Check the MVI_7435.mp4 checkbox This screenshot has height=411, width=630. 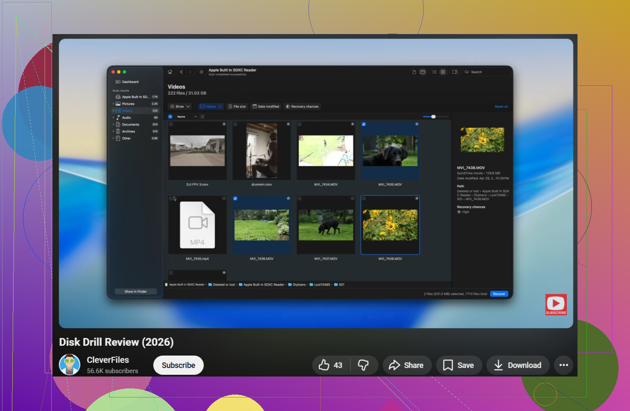tap(171, 198)
